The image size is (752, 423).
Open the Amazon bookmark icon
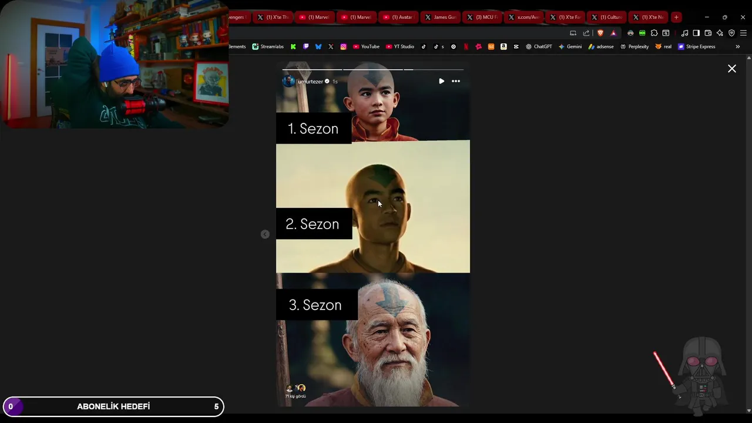tap(503, 46)
